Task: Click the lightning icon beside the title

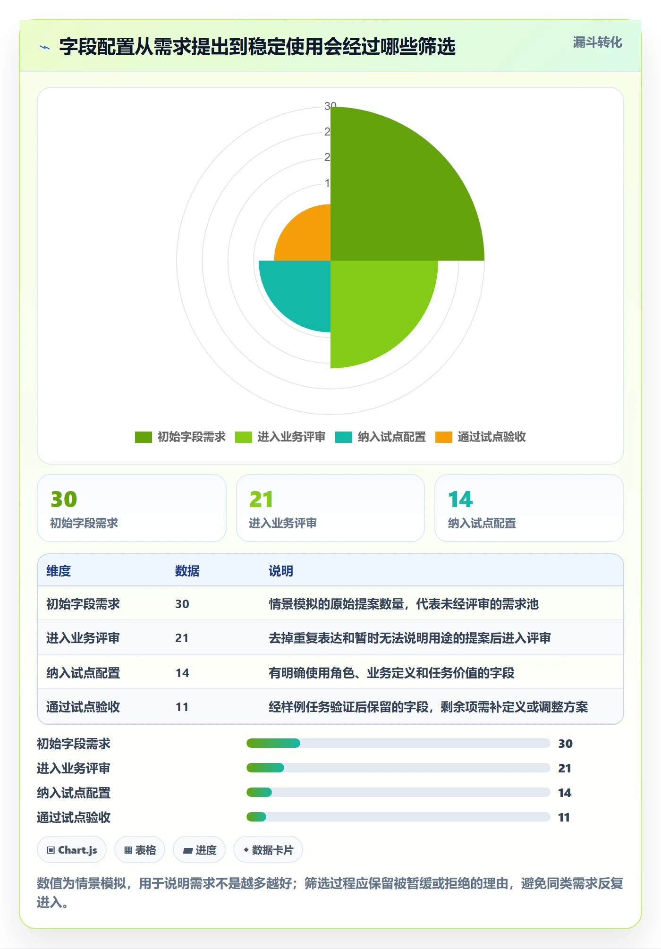Action: [x=45, y=47]
